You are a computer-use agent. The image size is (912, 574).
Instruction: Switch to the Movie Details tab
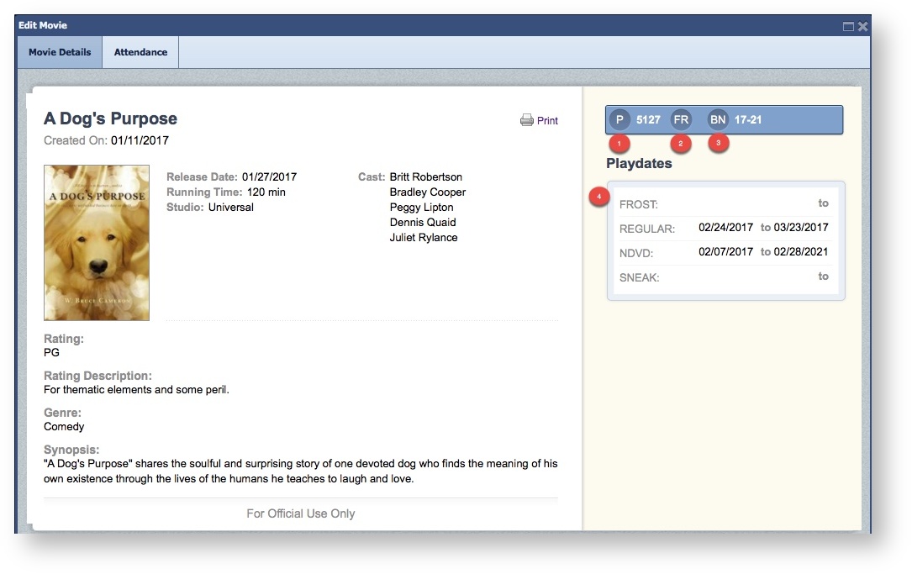(60, 52)
